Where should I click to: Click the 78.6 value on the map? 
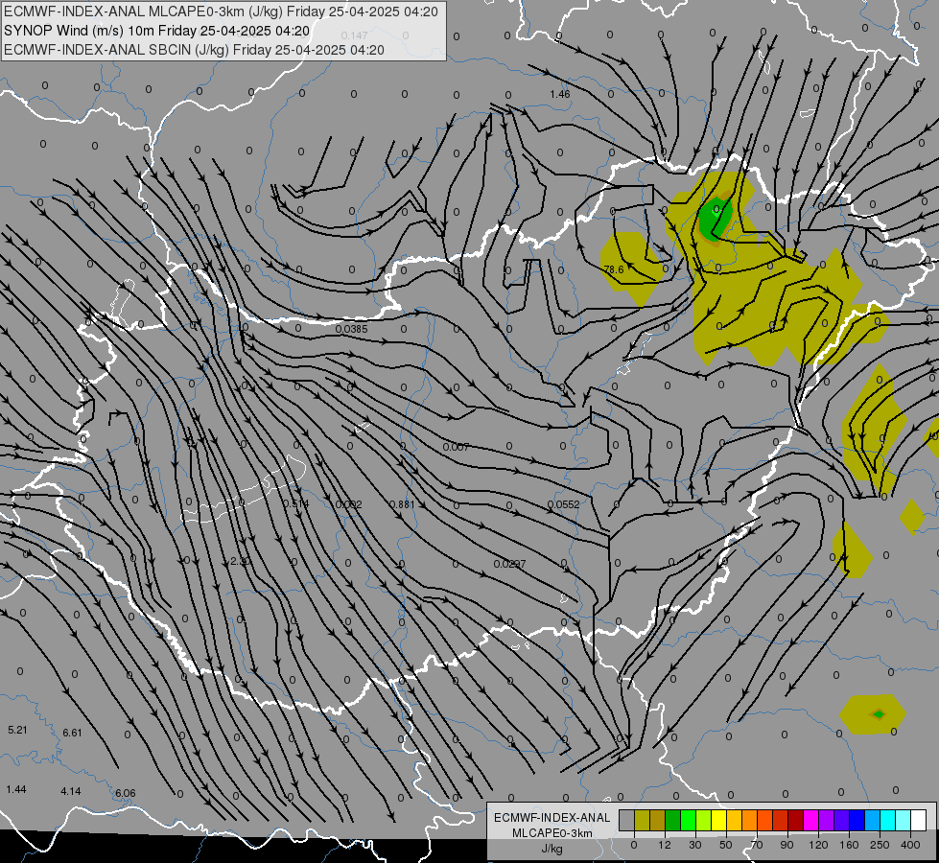click(x=614, y=270)
